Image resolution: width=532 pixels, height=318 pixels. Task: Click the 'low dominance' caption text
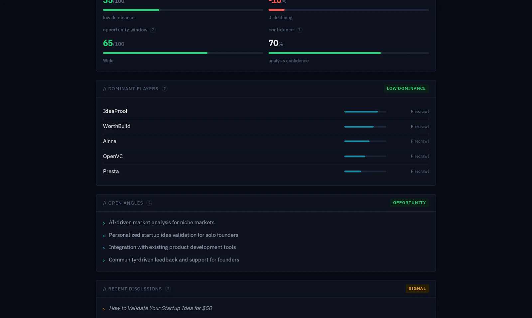pyautogui.click(x=119, y=18)
